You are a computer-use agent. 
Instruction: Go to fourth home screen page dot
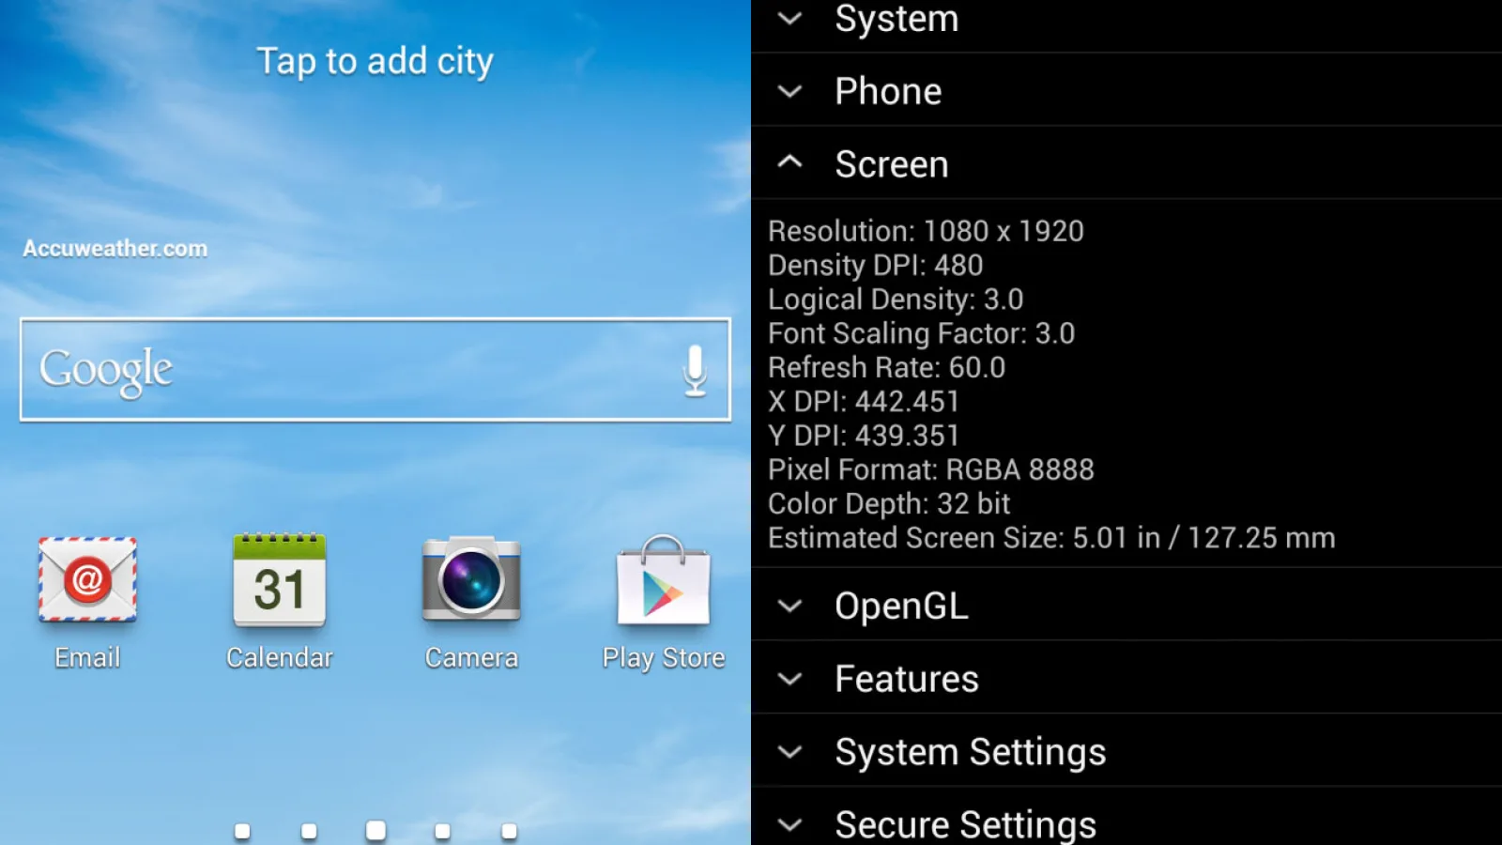pyautogui.click(x=442, y=831)
